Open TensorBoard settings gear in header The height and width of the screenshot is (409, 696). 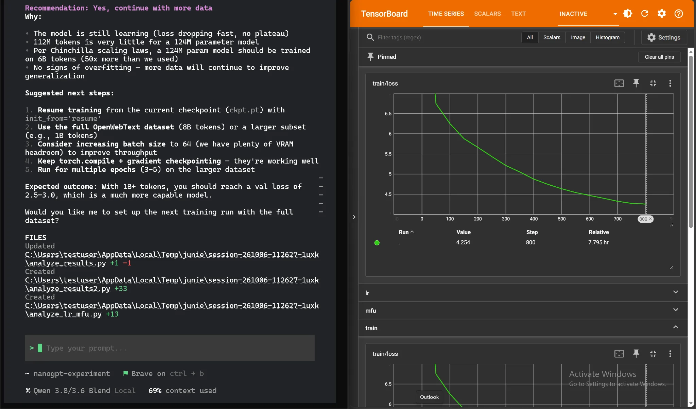pos(662,14)
